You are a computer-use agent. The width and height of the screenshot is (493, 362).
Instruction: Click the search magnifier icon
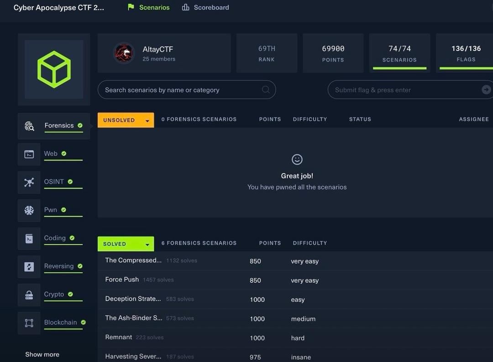pos(266,90)
